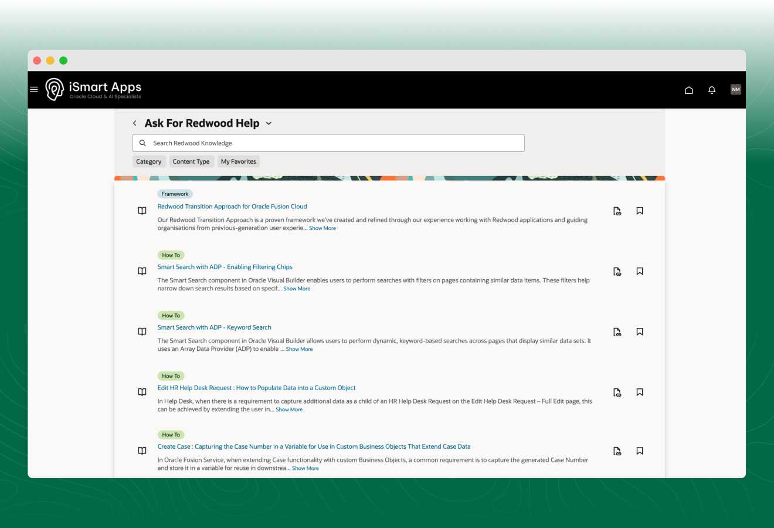Toggle the My Favorites filter chip
Viewport: 774px width, 528px height.
click(238, 161)
